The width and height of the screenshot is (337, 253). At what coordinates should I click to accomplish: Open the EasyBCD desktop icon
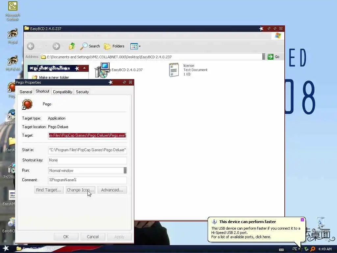(x=9, y=225)
